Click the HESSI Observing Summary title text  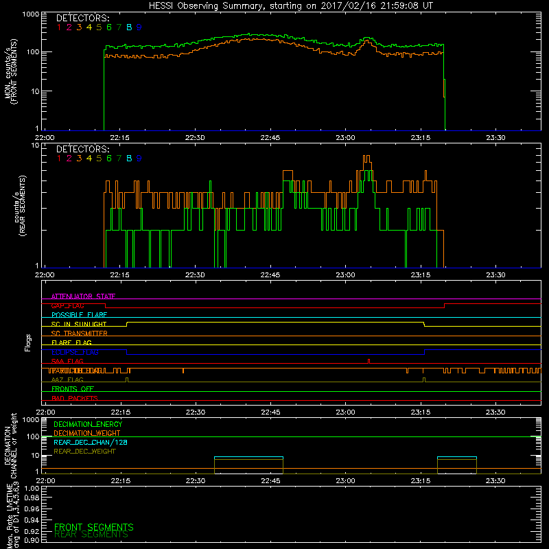[290, 5]
